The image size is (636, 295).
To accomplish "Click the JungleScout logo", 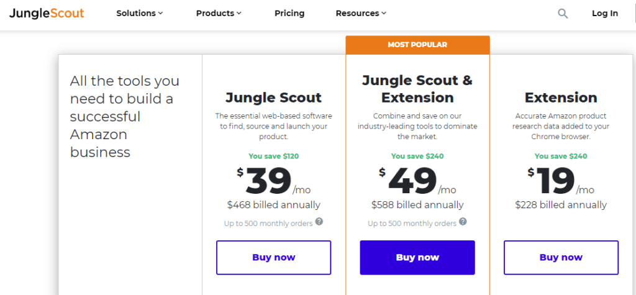I will pyautogui.click(x=47, y=14).
